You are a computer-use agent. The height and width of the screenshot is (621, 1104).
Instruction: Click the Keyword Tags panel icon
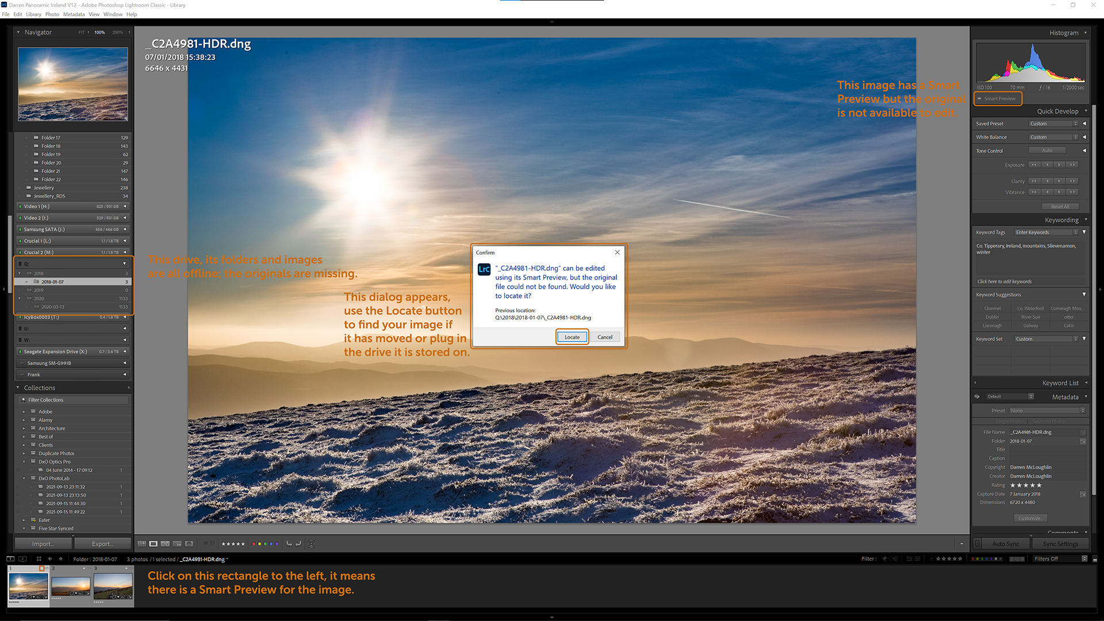point(1085,232)
